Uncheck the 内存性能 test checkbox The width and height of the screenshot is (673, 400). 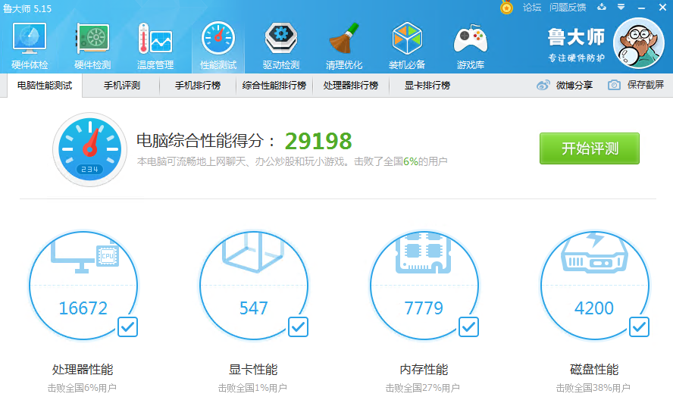pyautogui.click(x=468, y=327)
